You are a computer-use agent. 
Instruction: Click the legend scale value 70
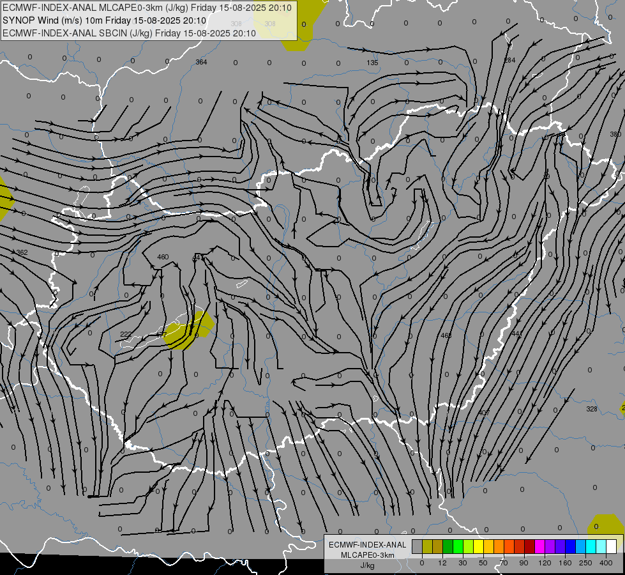[504, 563]
